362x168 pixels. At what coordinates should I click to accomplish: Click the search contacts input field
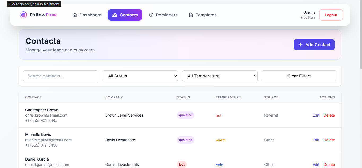coord(60,76)
